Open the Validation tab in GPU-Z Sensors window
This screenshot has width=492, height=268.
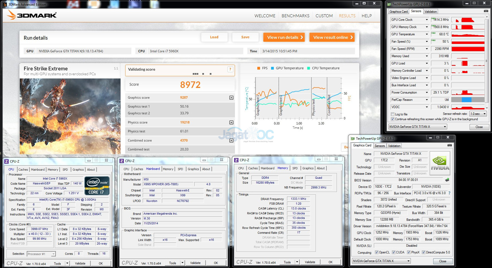click(430, 12)
